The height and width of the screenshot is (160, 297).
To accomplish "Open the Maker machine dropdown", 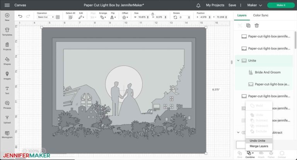I will 254,5.
